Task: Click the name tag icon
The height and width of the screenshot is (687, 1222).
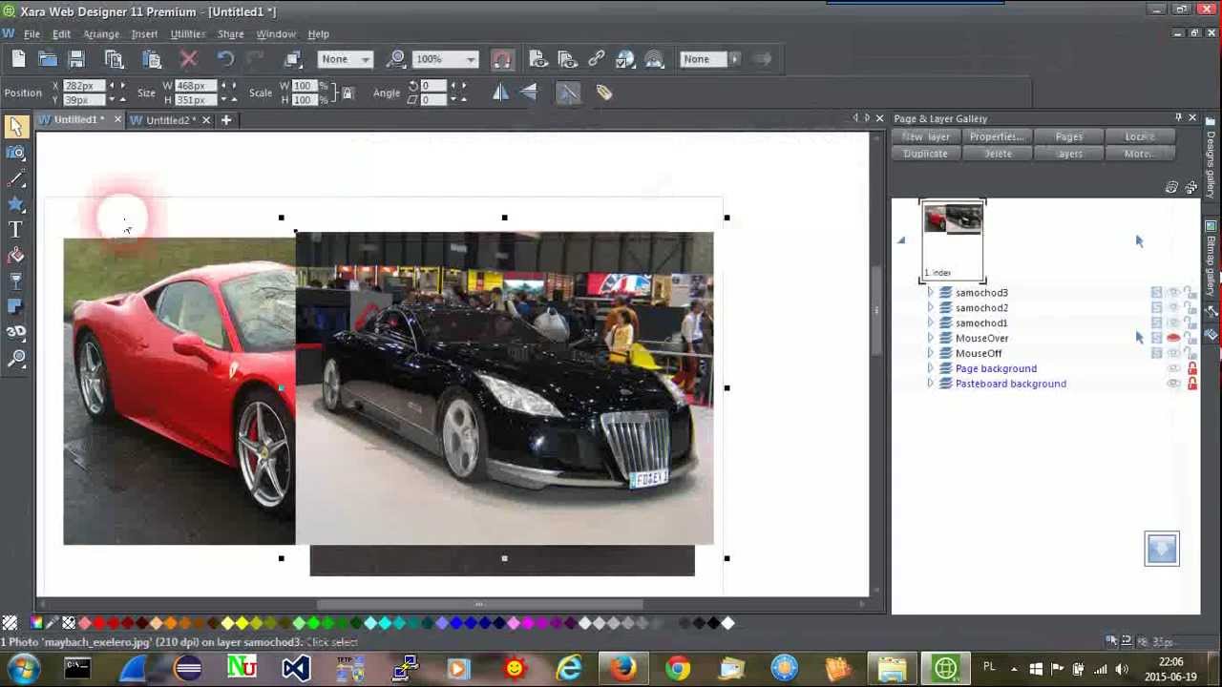Action: pos(604,93)
